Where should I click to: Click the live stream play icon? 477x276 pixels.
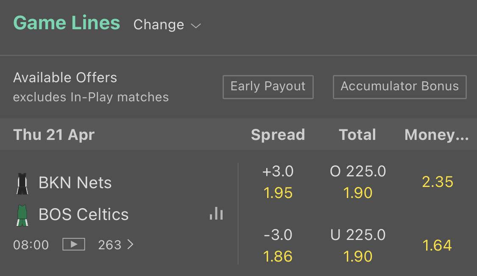tap(74, 245)
